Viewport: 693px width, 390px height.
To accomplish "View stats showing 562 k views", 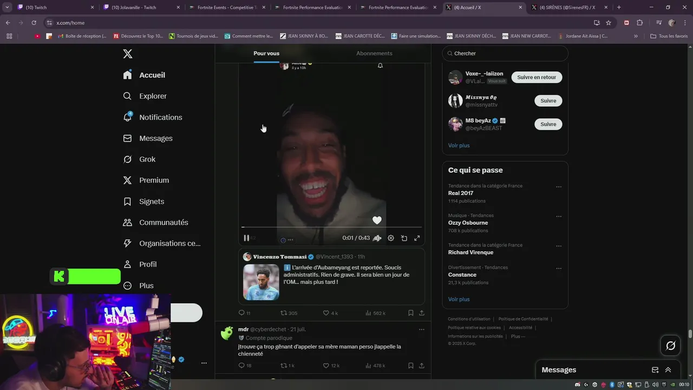I will (x=375, y=313).
